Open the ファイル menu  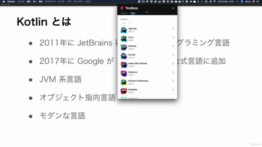(x=21, y=2)
